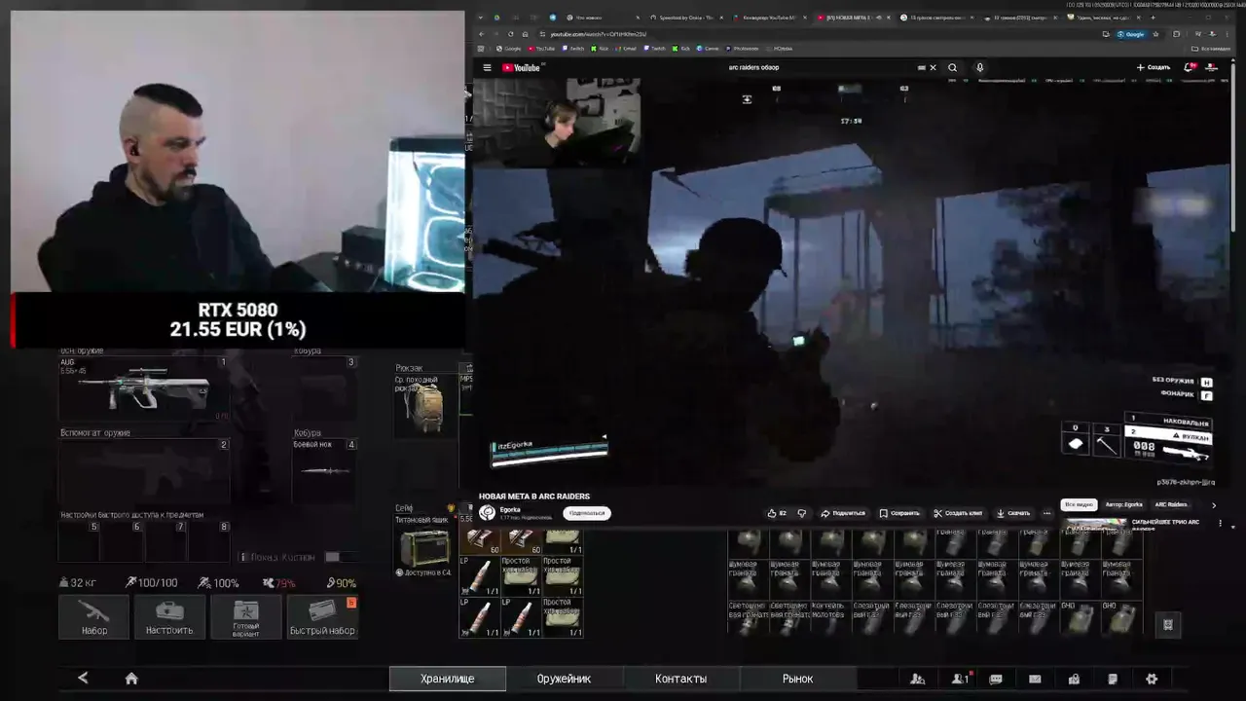Click the YouTube search magnifier icon
Screen dimensions: 1246x701
[x=952, y=67]
